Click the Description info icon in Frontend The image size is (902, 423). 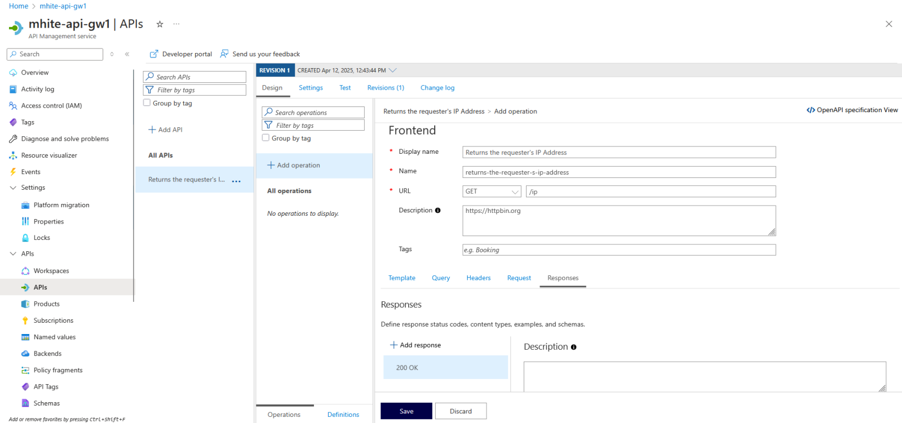click(x=438, y=211)
